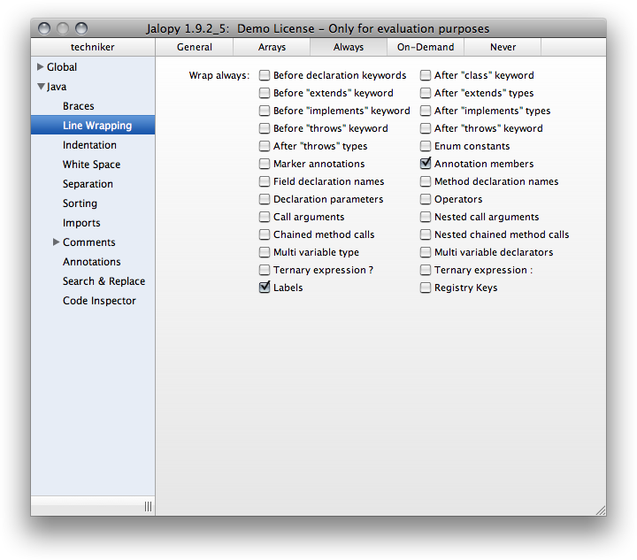Screen dimensions: 637x560
Task: Check After "class" keyword
Action: (x=426, y=75)
